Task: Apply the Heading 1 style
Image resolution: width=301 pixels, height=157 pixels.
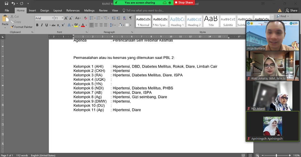Action: click(x=177, y=21)
